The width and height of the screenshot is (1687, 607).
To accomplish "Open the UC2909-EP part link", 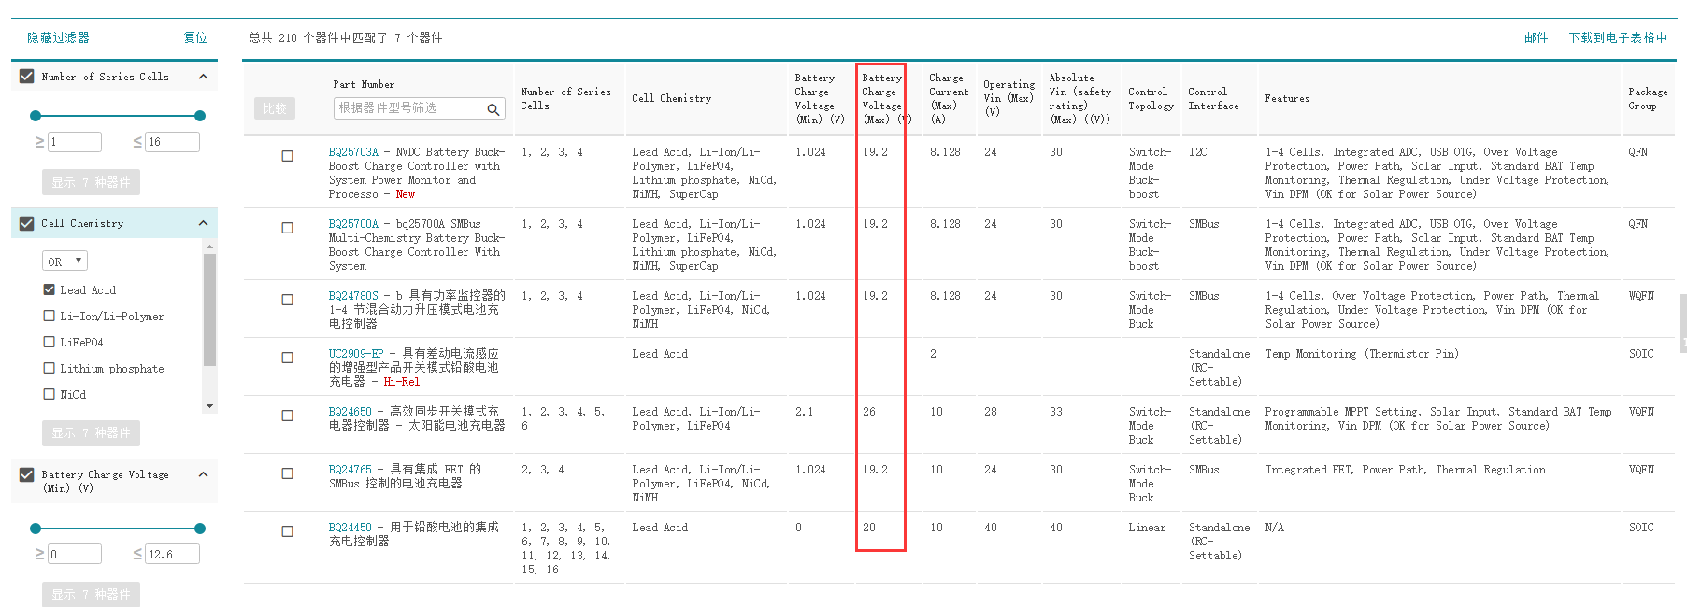I will (356, 354).
